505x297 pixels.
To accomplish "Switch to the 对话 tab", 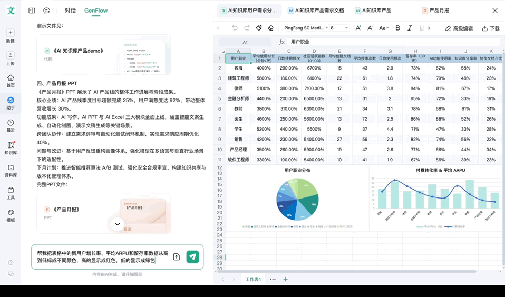I will (x=70, y=11).
